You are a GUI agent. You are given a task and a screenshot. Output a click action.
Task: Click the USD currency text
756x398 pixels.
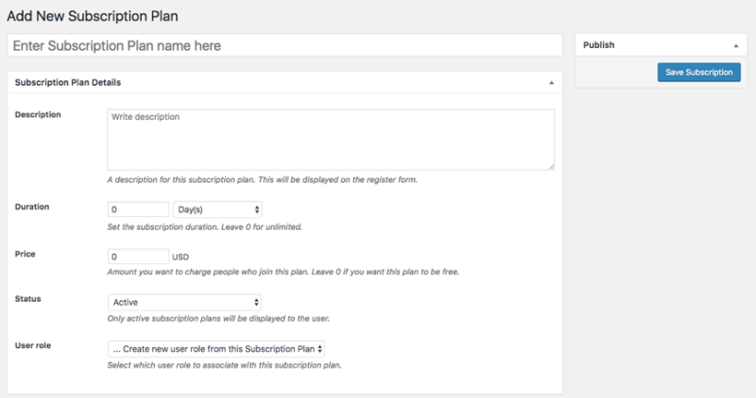pyautogui.click(x=182, y=257)
